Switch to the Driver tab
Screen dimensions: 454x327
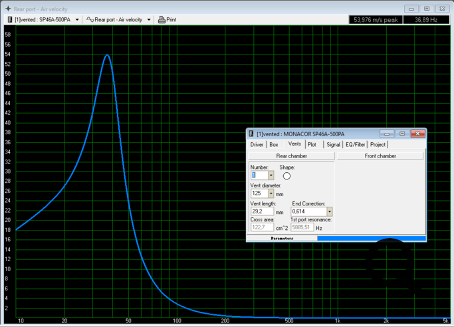pos(257,144)
